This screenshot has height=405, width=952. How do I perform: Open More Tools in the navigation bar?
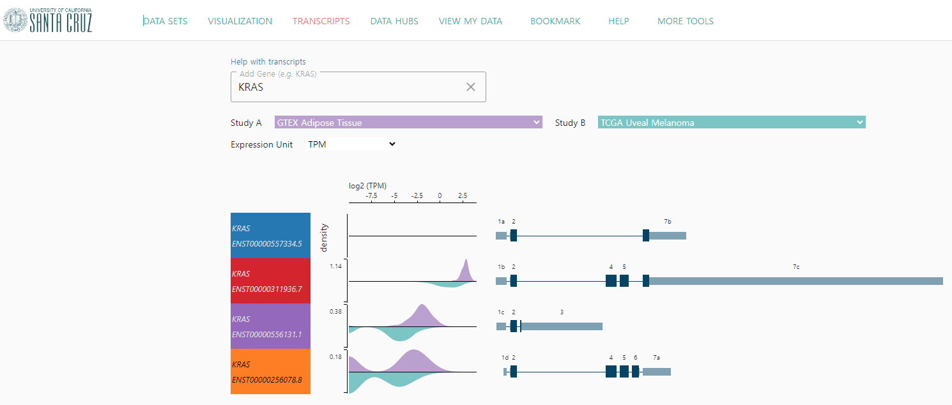[x=685, y=21]
